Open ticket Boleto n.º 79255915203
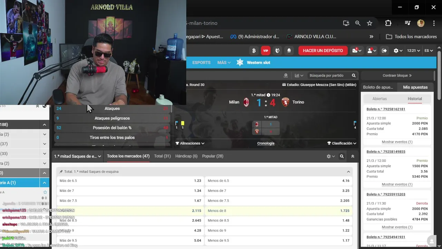Image resolution: width=442 pixels, height=249 pixels. click(x=386, y=194)
